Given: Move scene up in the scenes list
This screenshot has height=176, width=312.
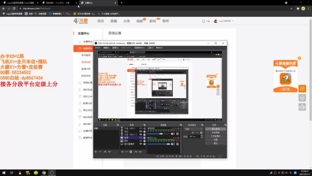Looking at the screenshot, I should coord(105,152).
